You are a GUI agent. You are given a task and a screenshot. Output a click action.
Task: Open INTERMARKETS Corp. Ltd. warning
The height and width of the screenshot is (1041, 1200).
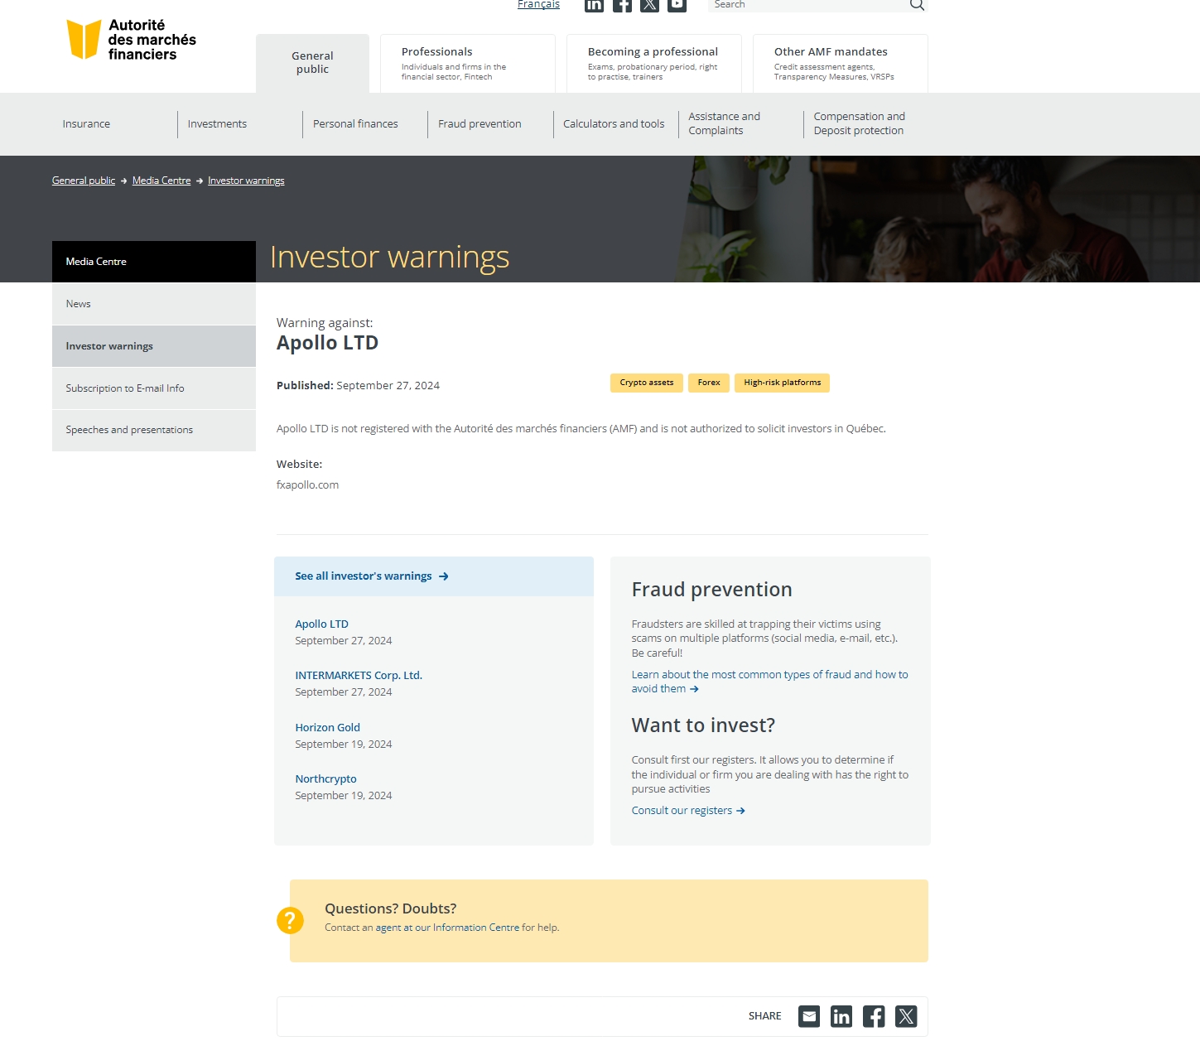[x=359, y=676]
